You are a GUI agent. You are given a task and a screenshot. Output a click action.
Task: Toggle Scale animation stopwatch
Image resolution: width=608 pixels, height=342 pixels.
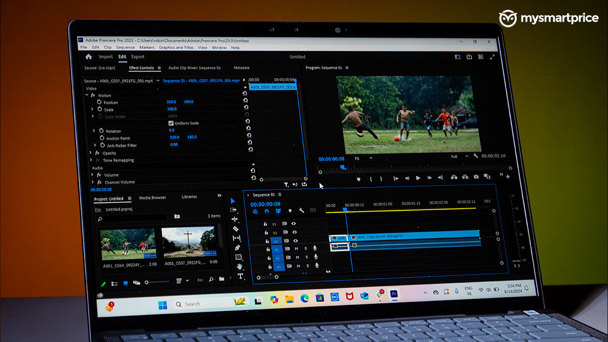100,109
